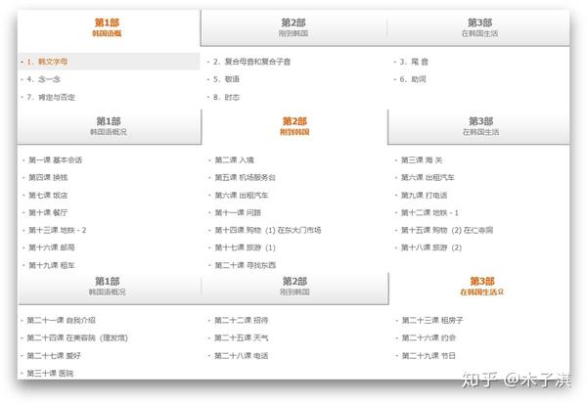The image size is (587, 404).
Task: Open 第二十二课 招待
Action: (241, 320)
